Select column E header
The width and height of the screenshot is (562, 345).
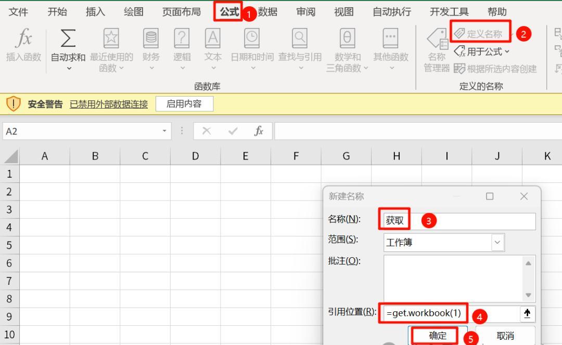[x=246, y=156]
